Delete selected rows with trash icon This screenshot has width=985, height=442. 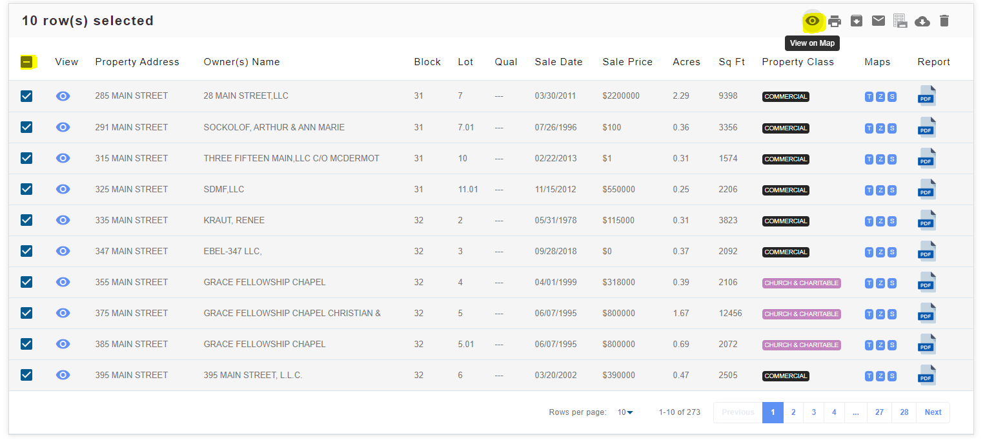944,21
